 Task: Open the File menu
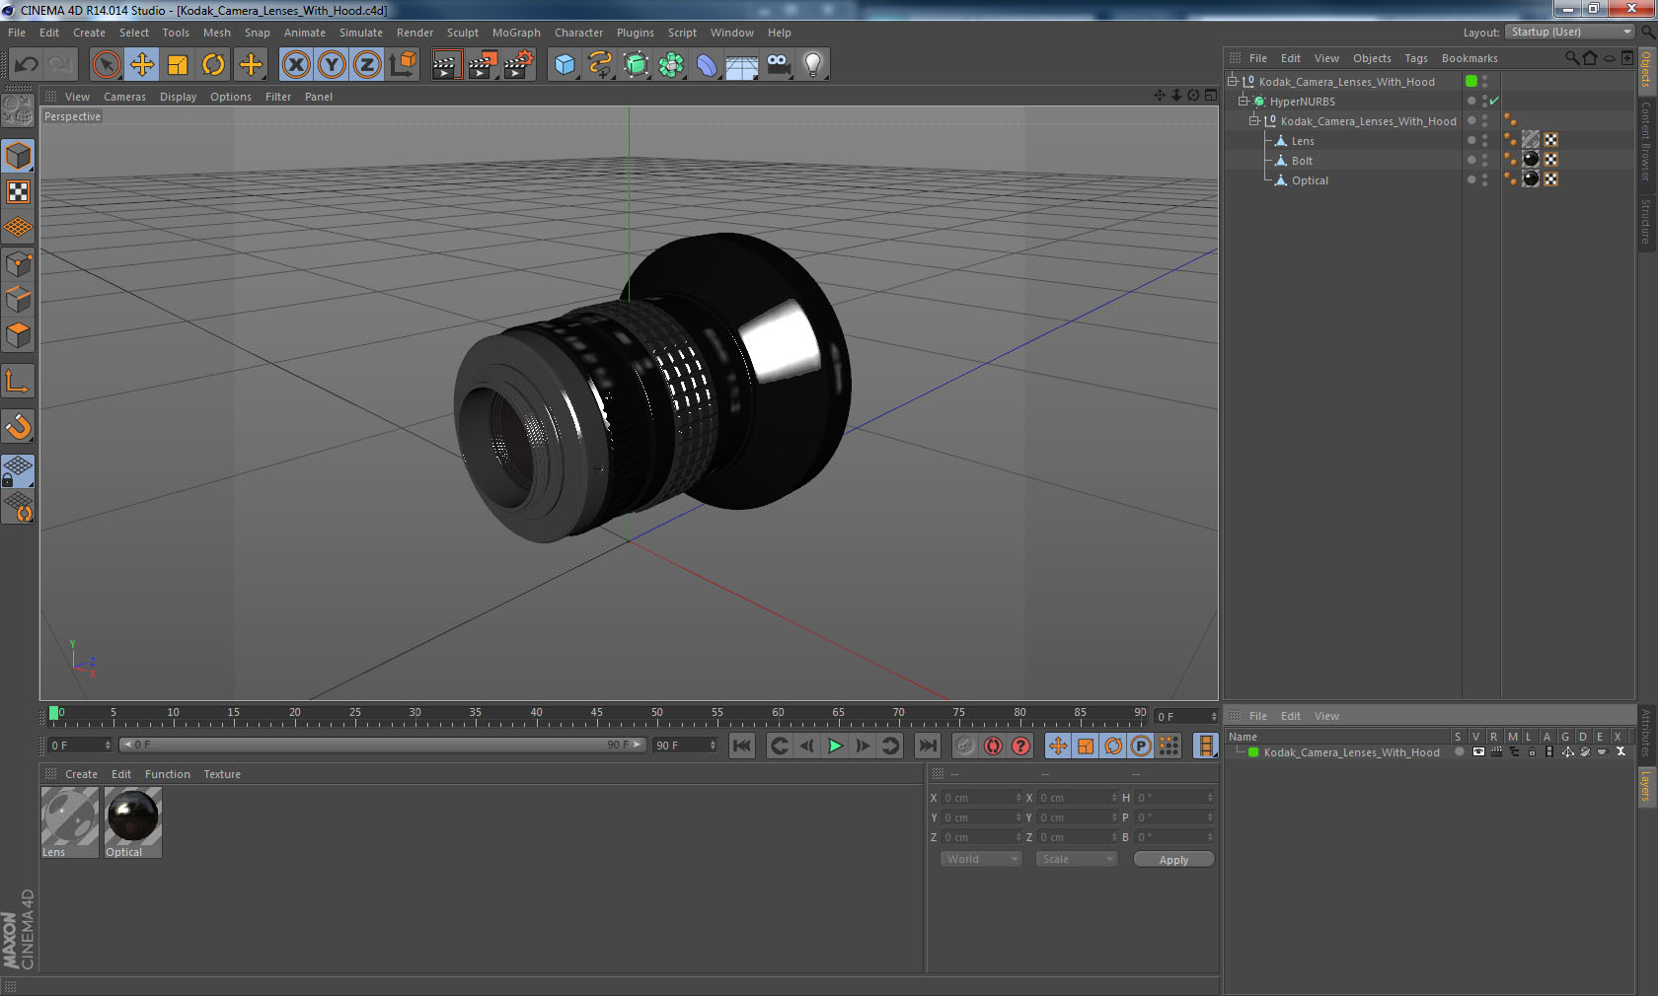[17, 33]
